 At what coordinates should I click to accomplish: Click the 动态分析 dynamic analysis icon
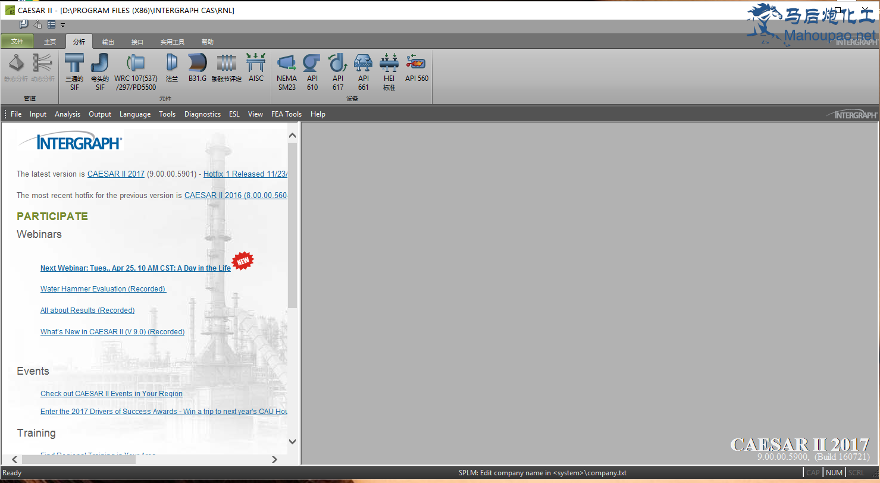coord(43,68)
